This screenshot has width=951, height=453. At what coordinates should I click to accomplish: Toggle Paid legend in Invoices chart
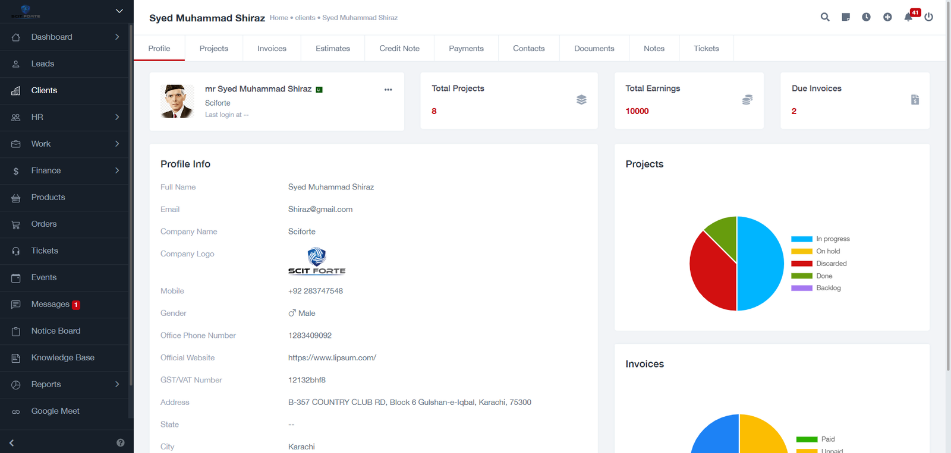(807, 439)
